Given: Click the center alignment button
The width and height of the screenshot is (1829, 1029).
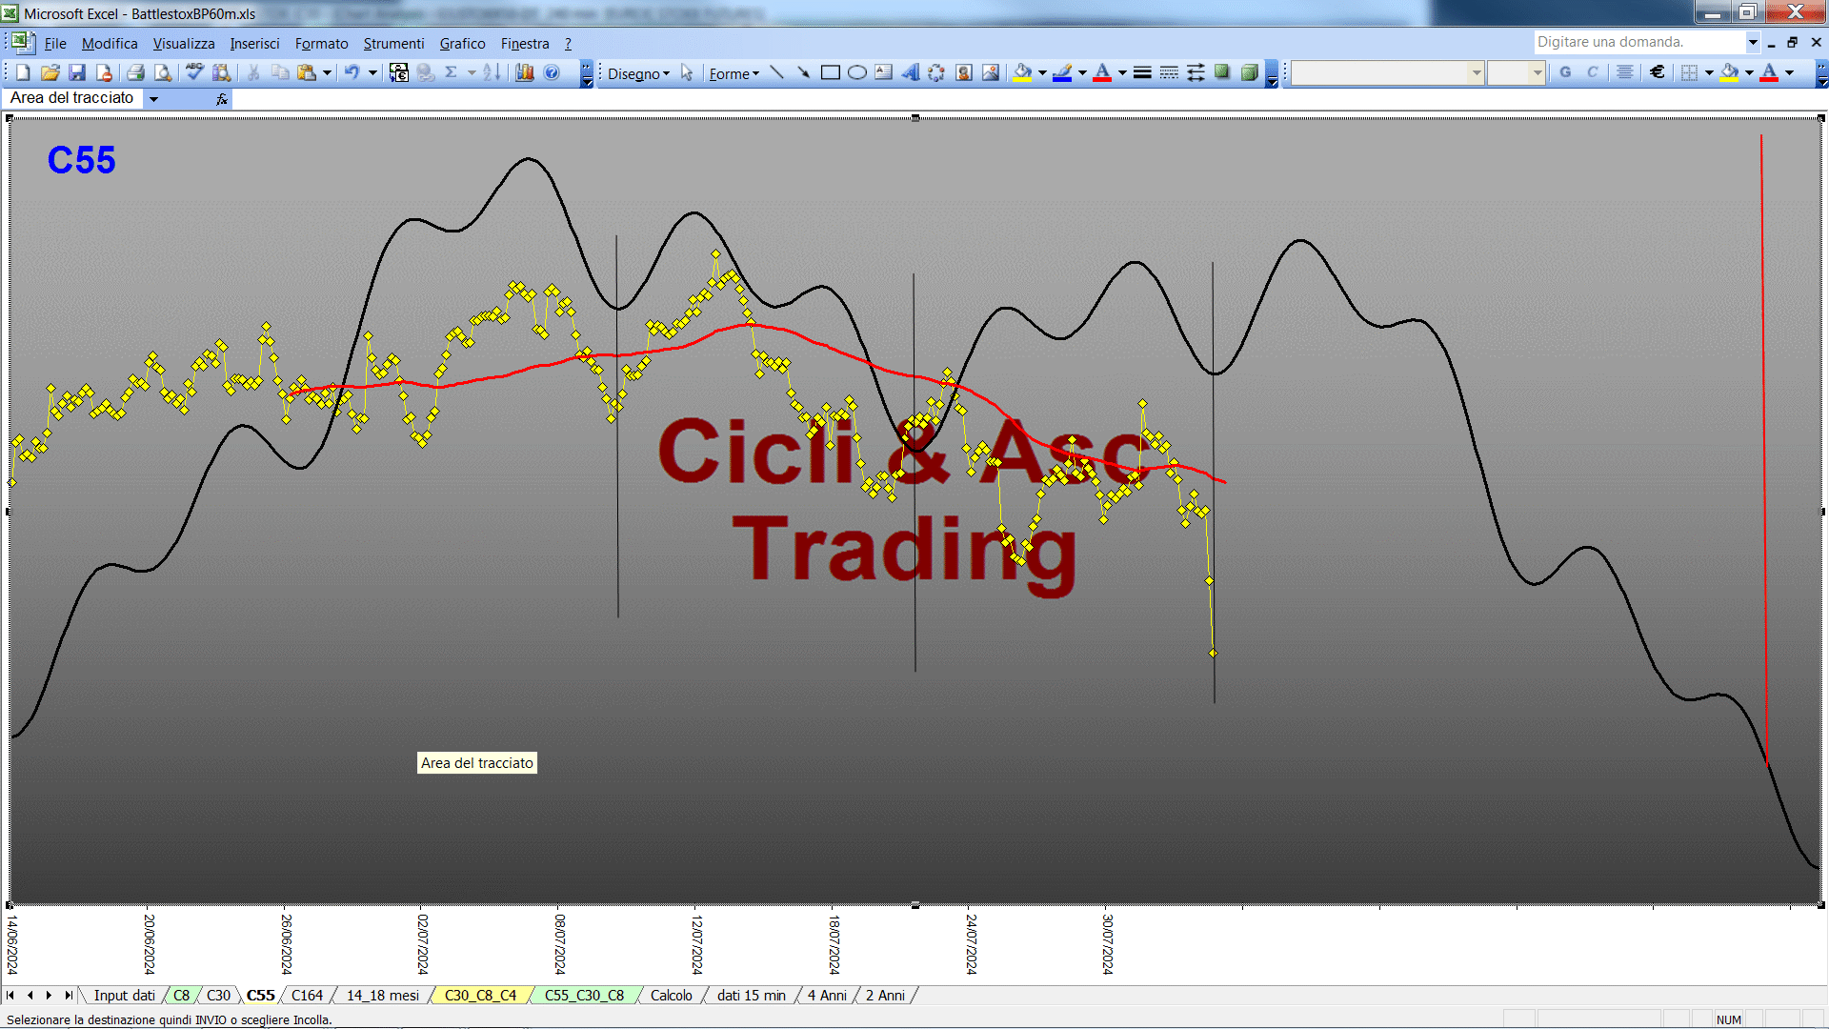Looking at the screenshot, I should click(x=1625, y=72).
